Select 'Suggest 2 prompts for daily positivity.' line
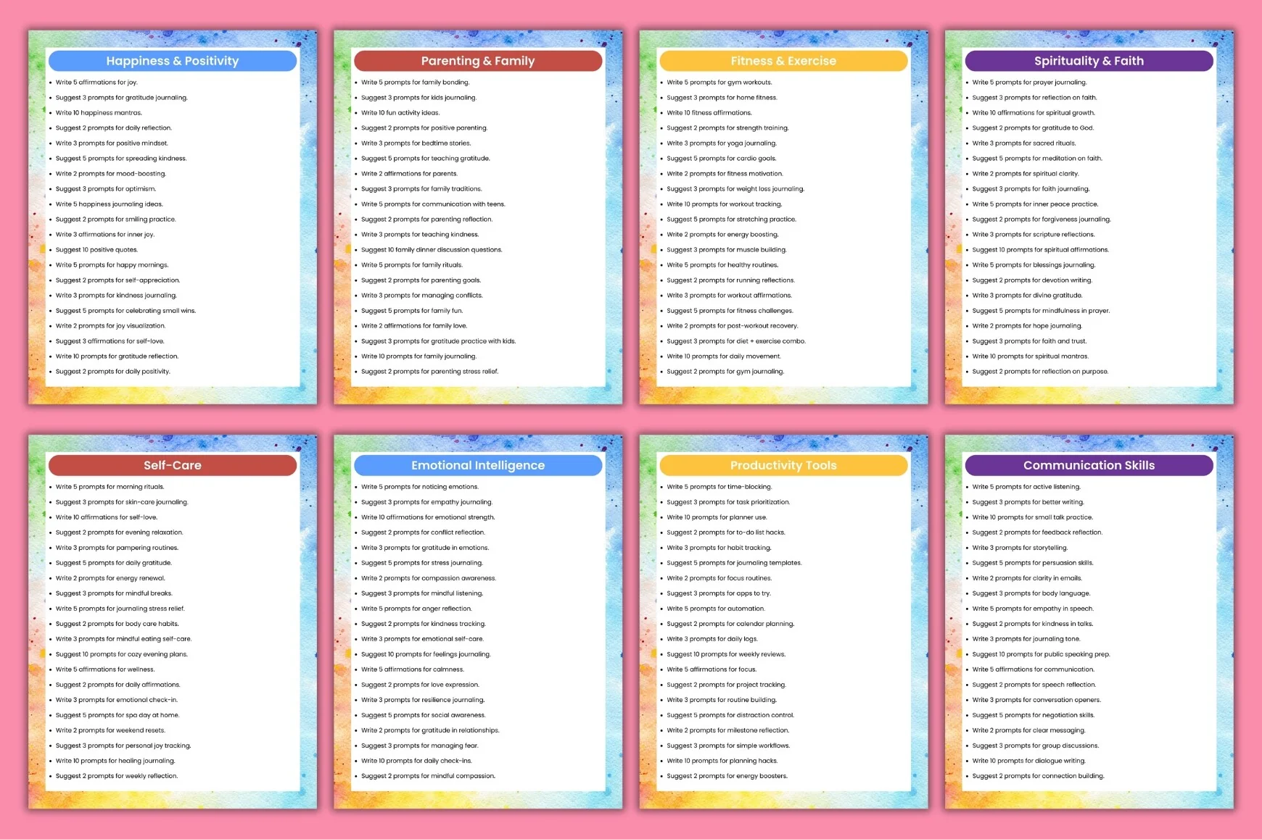The image size is (1262, 839). tap(112, 372)
